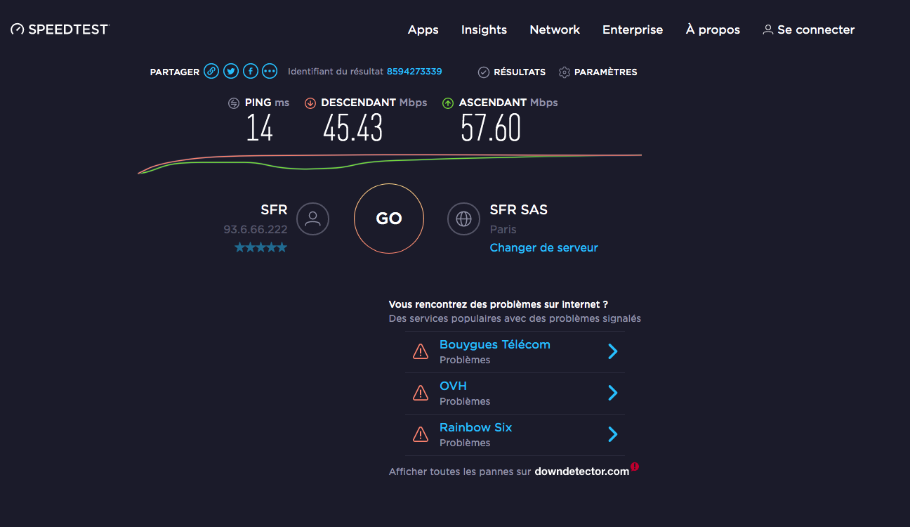
Task: Click the globe server icon
Action: (463, 219)
